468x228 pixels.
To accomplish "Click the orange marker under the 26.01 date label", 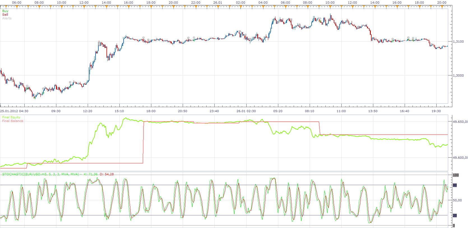I will click(218, 6).
